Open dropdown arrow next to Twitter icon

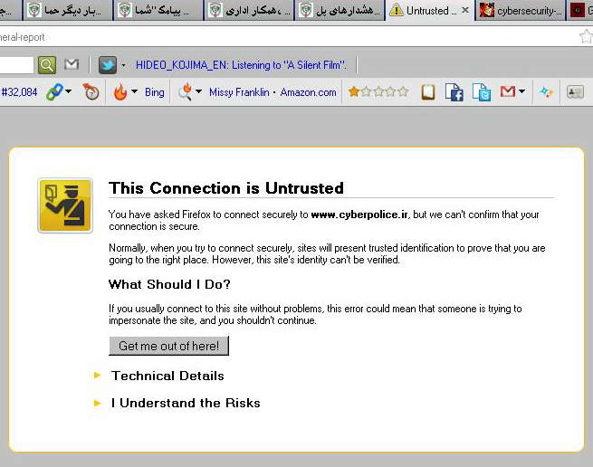pyautogui.click(x=124, y=65)
